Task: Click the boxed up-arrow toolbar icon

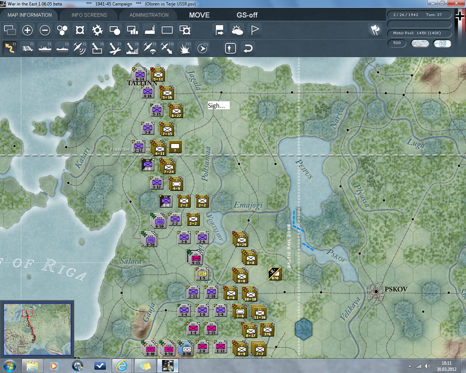Action: coord(230,48)
